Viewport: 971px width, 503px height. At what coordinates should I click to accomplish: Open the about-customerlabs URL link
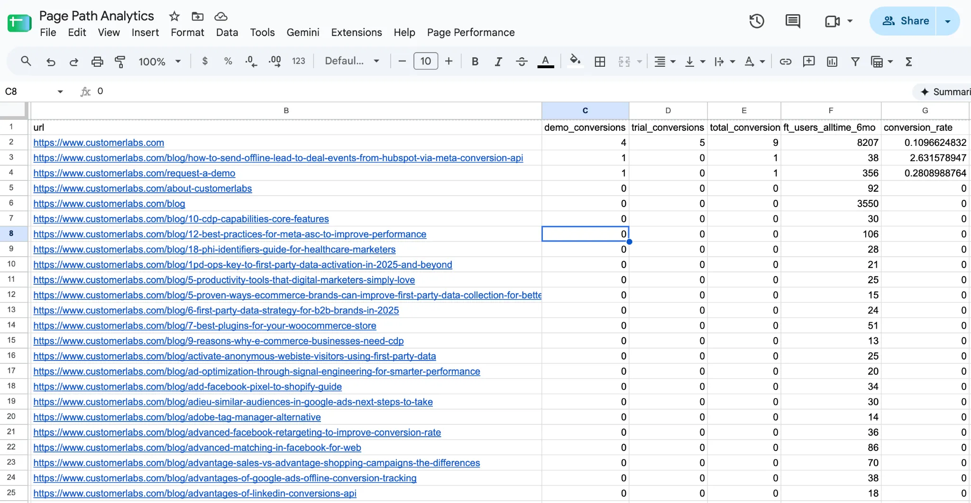click(142, 189)
